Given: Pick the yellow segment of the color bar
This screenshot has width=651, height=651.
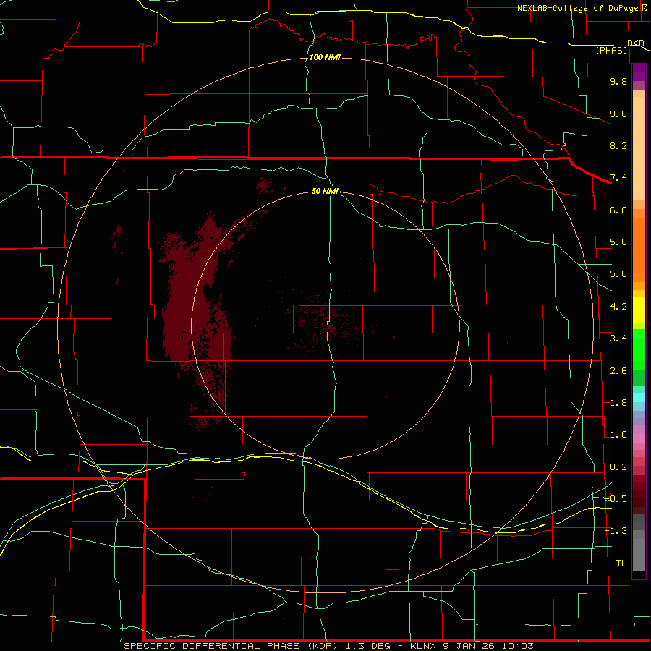Looking at the screenshot, I should [639, 310].
